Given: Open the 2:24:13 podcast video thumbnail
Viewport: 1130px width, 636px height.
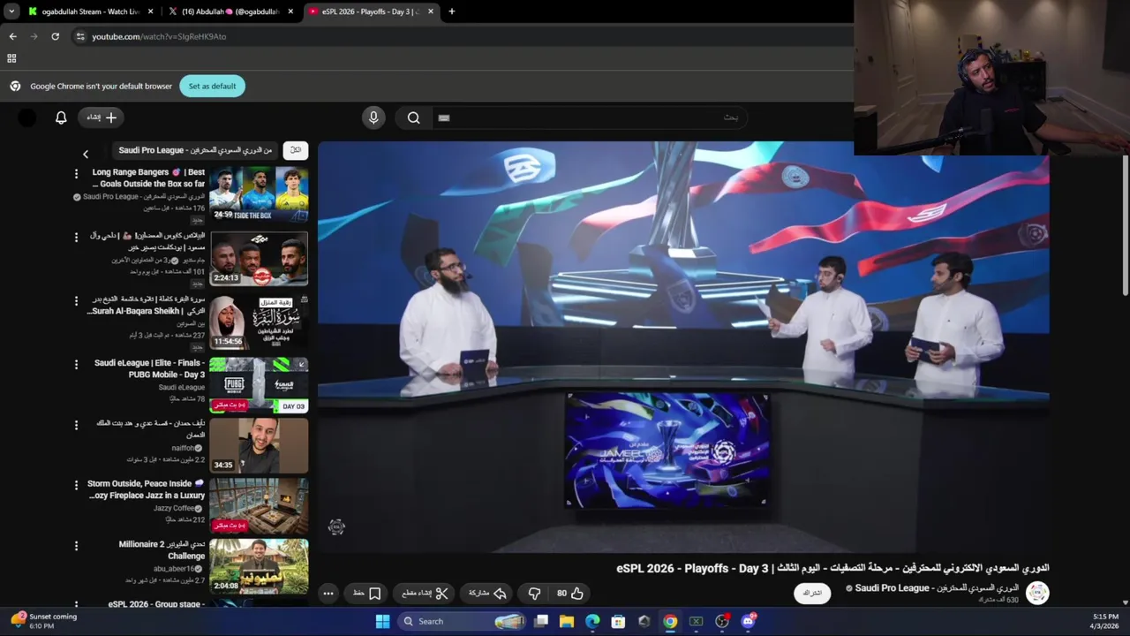Looking at the screenshot, I should 259,259.
